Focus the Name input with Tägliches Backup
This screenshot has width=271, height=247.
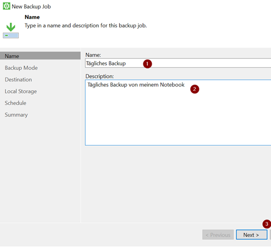point(178,63)
